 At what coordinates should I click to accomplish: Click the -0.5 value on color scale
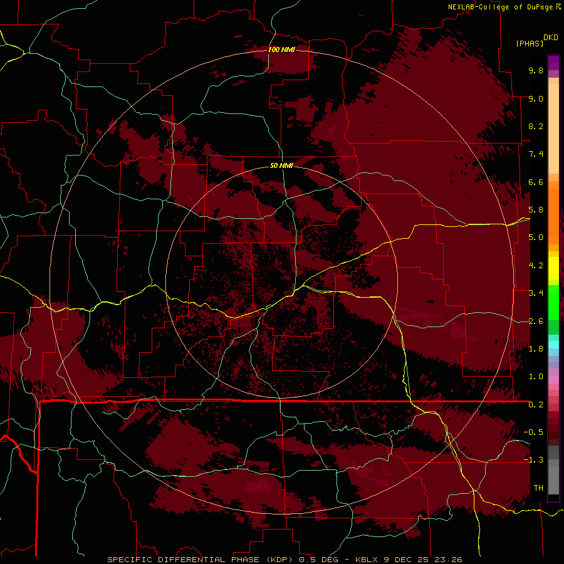pos(533,432)
